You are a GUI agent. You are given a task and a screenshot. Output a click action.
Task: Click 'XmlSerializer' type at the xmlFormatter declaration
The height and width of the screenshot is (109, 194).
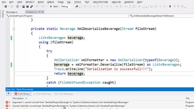pyautogui.click(x=67, y=60)
